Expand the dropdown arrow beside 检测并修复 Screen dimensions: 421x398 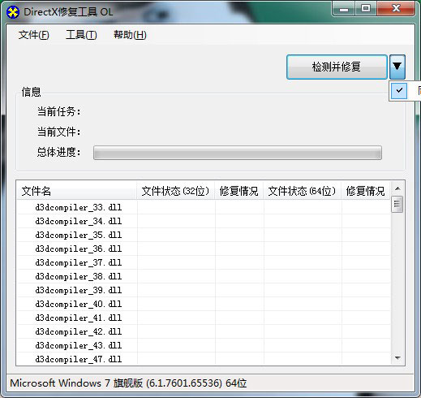point(397,67)
